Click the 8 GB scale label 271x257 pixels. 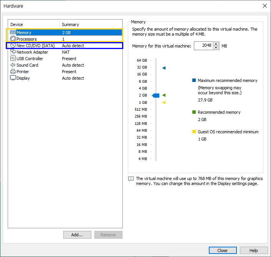[x=143, y=82]
